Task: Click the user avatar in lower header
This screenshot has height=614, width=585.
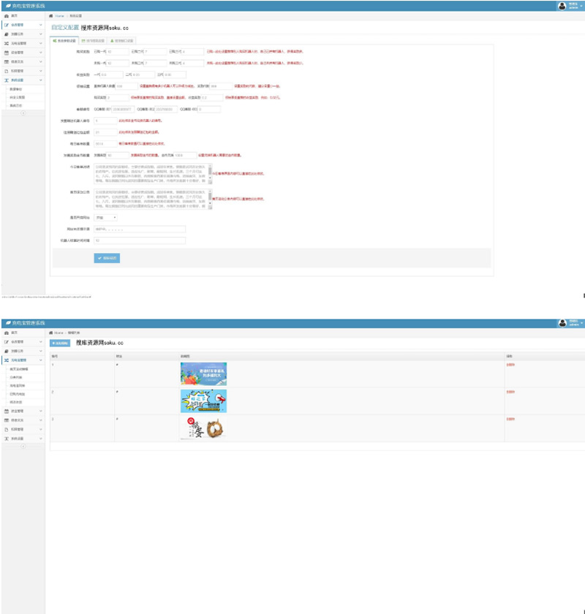Action: (562, 323)
